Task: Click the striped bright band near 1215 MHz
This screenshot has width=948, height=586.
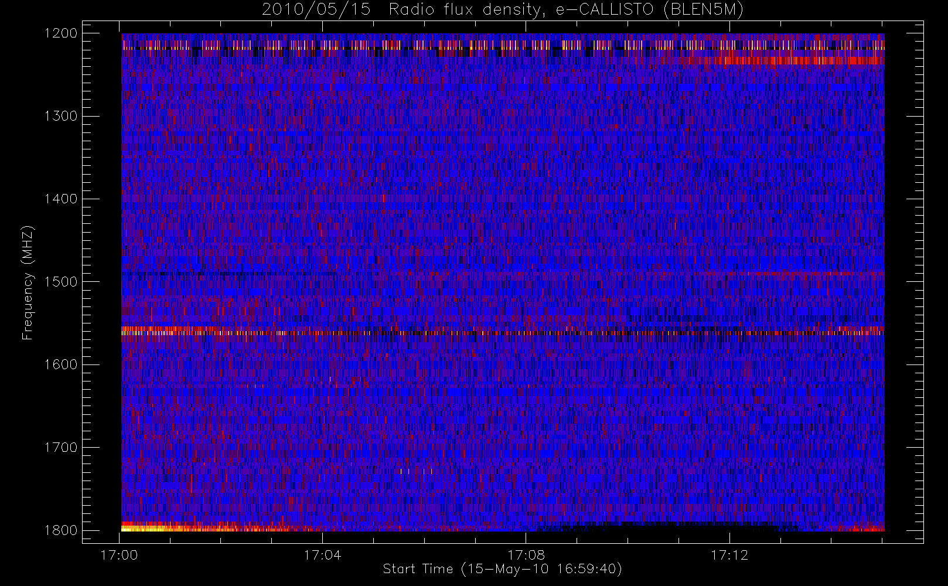Action: coord(503,45)
